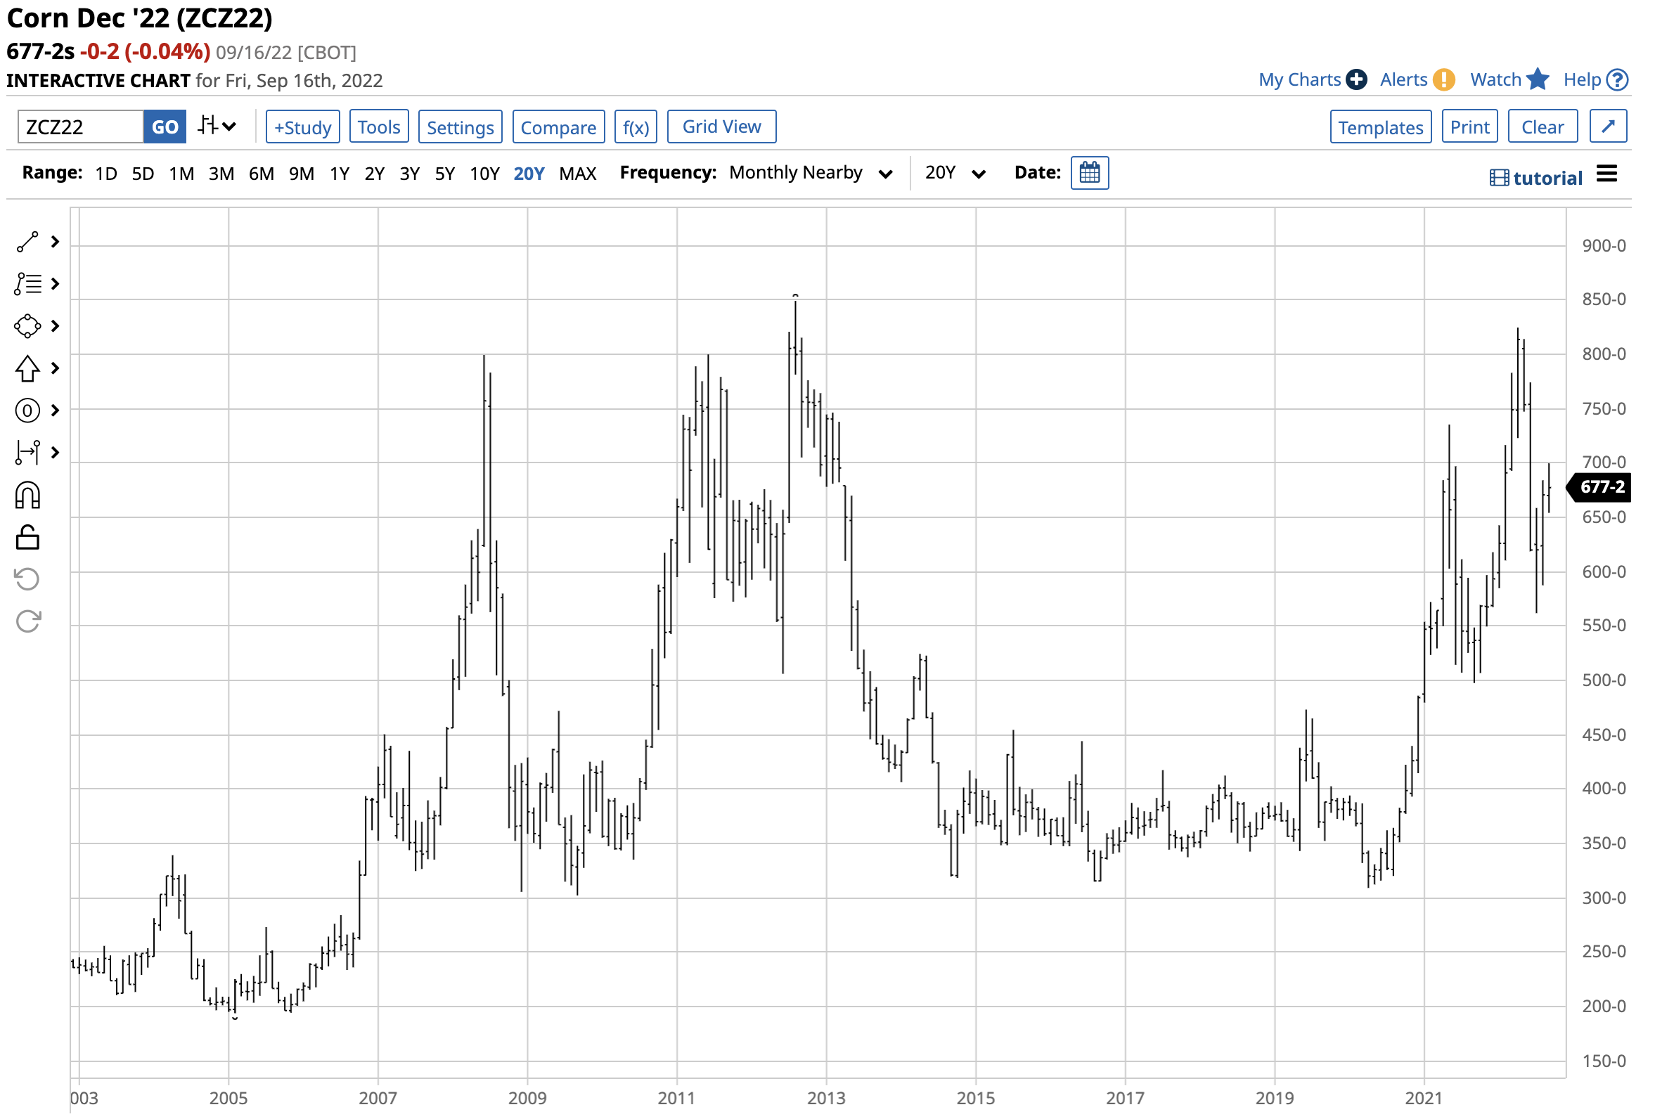This screenshot has height=1119, width=1655.
Task: Click the measure range tool icon
Action: click(27, 452)
